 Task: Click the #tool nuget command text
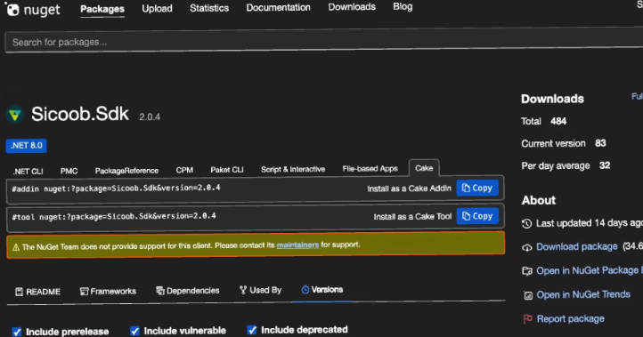114,216
